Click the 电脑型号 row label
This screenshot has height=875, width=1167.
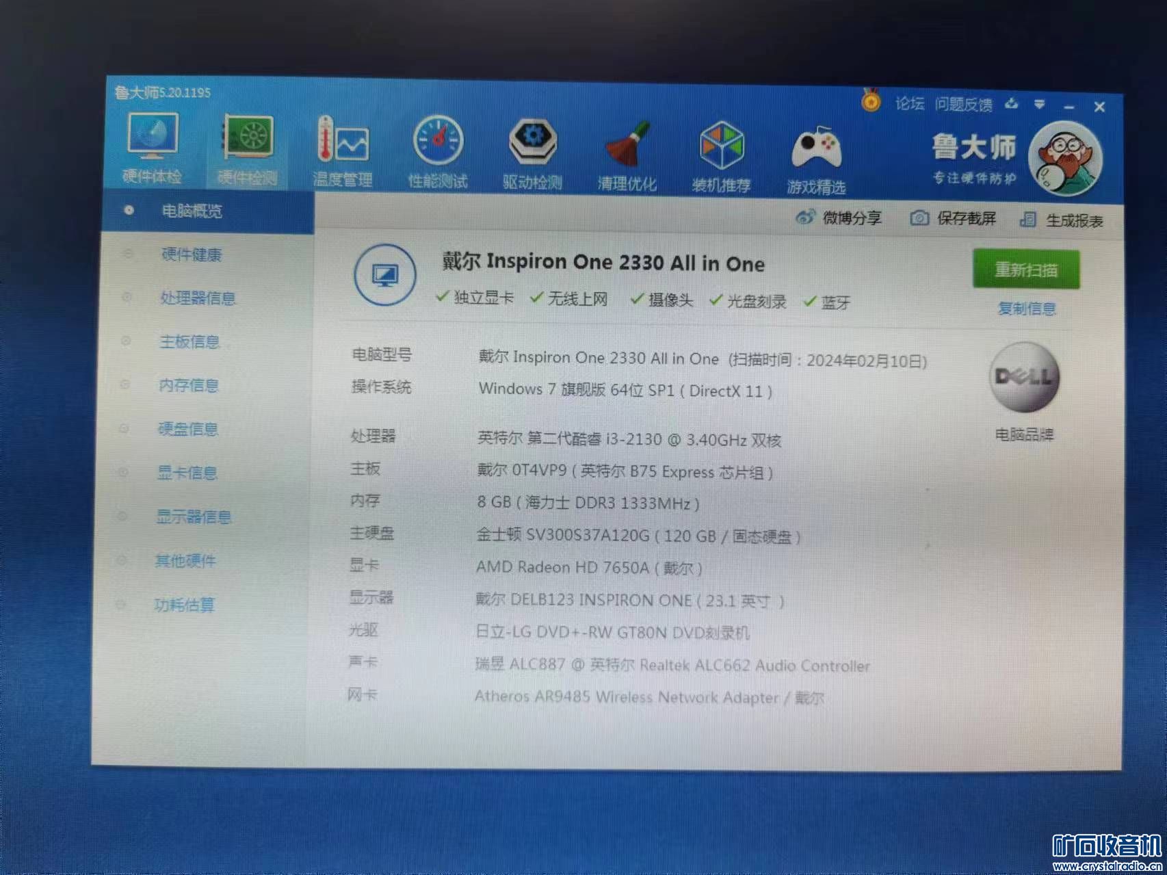(x=382, y=354)
